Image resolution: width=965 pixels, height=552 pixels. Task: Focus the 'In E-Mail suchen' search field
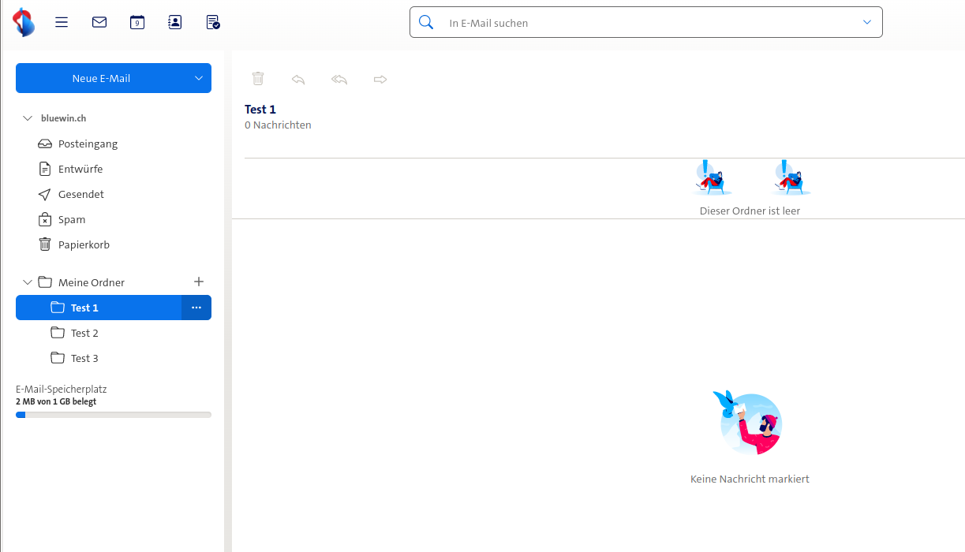pyautogui.click(x=647, y=23)
